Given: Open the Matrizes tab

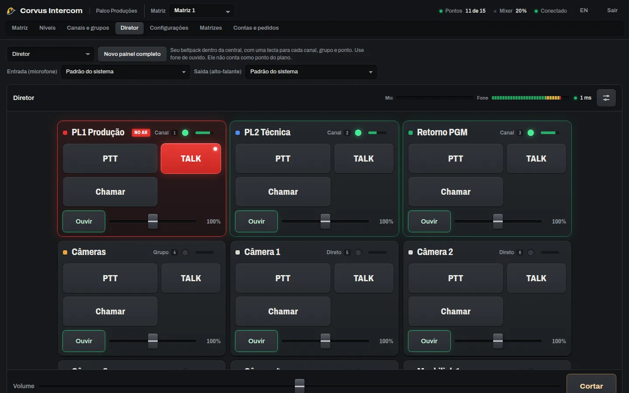Looking at the screenshot, I should tap(211, 28).
